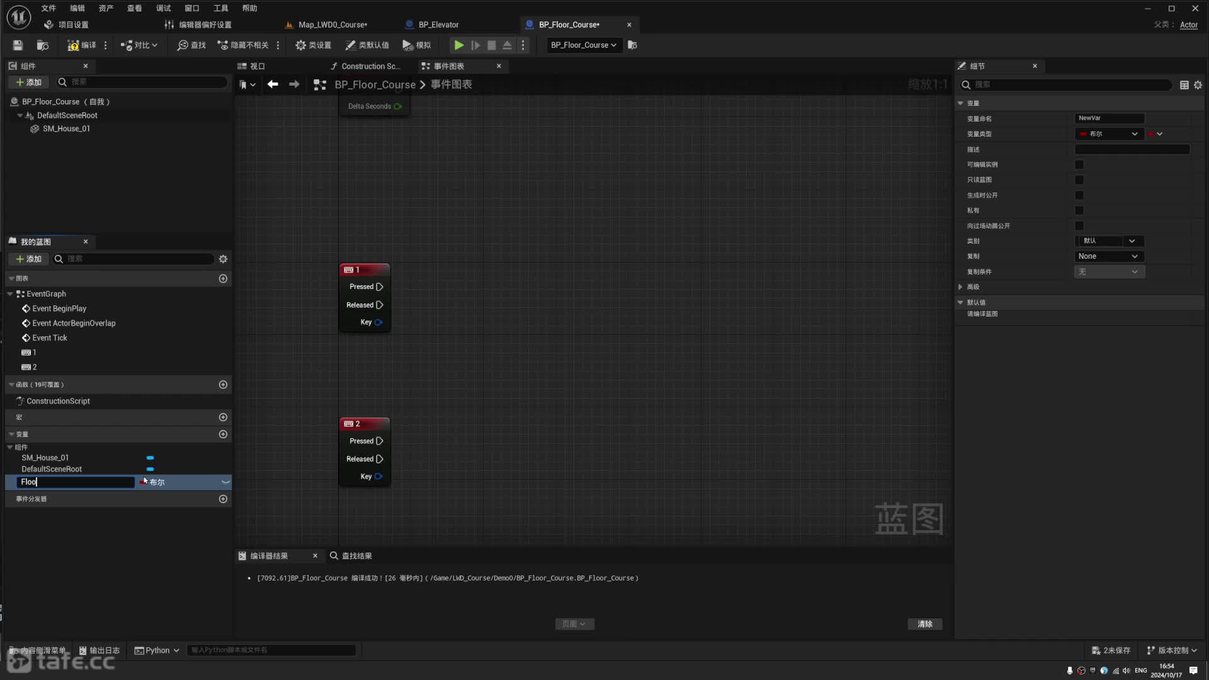This screenshot has height=680, width=1209.
Task: Click the add variable plus icon
Action: 222,433
